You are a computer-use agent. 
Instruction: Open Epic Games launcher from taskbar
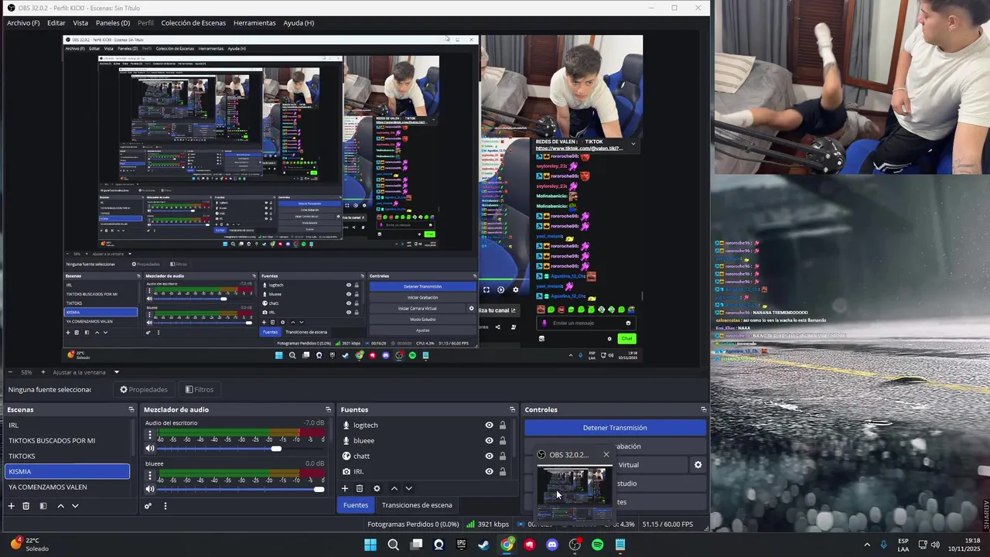pos(461,545)
